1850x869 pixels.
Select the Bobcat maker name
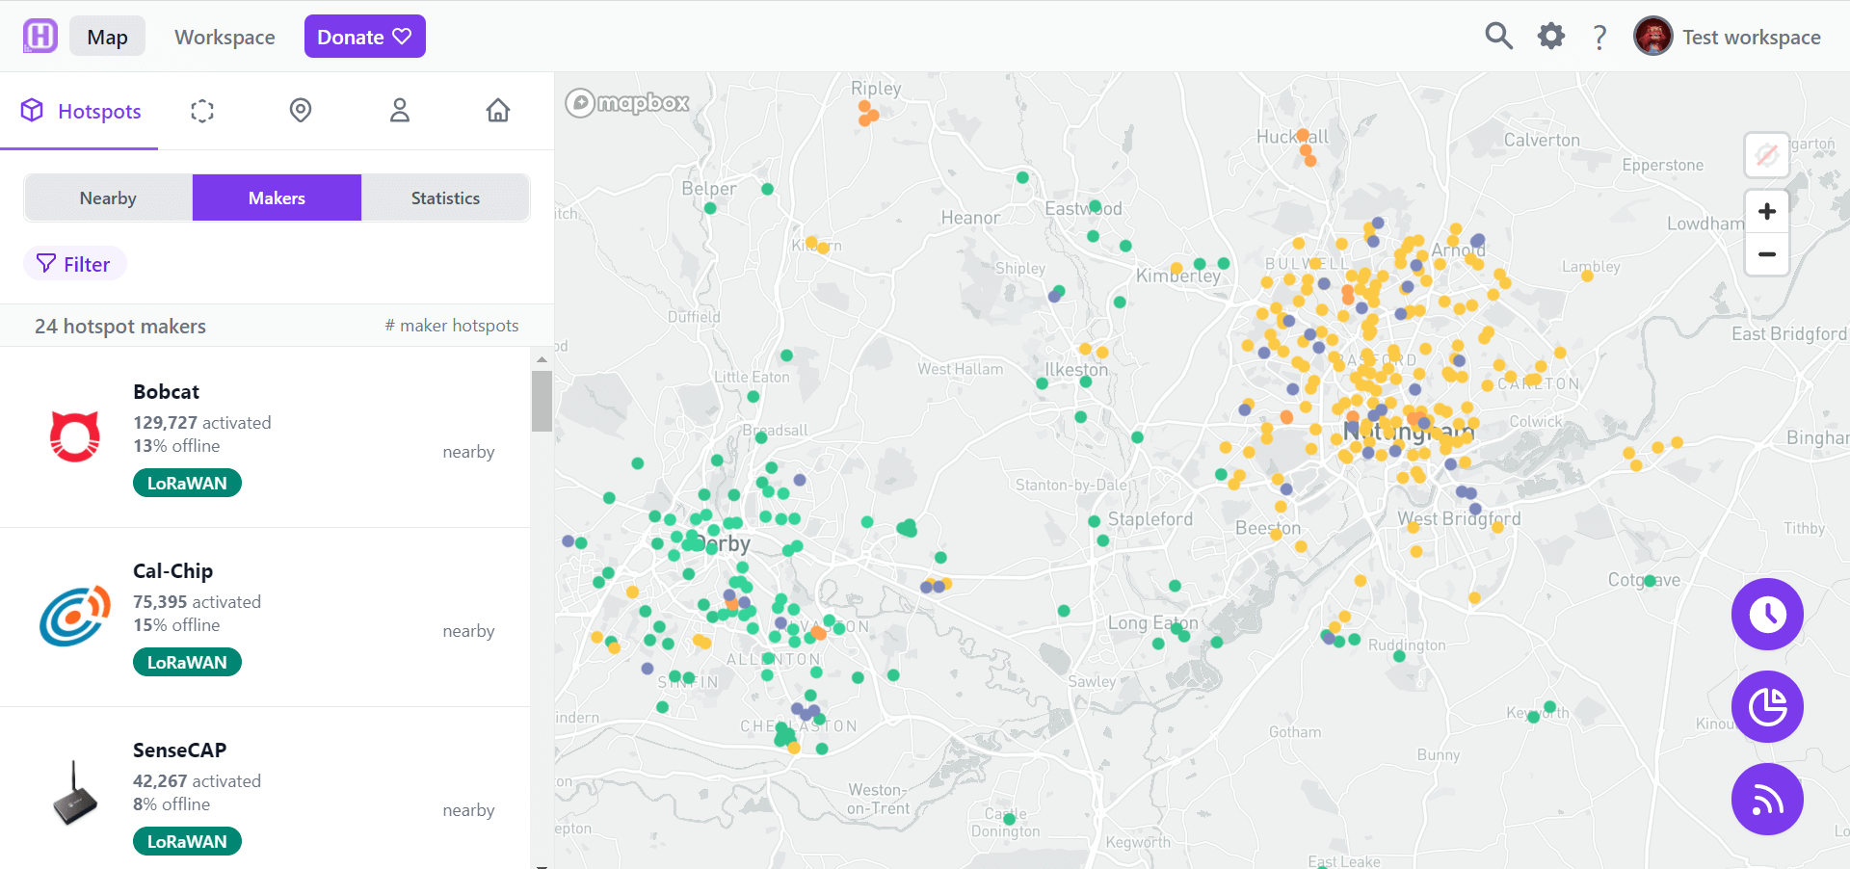point(166,392)
